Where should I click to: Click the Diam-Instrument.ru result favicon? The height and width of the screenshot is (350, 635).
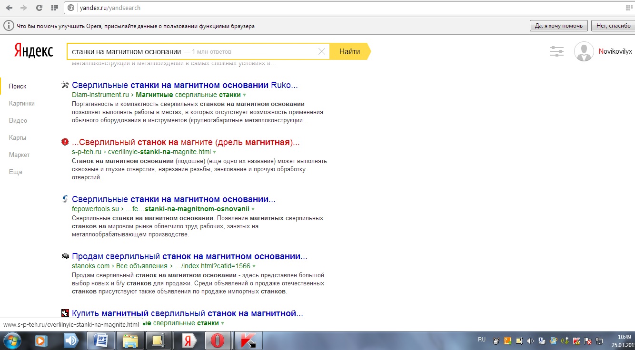tap(66, 85)
